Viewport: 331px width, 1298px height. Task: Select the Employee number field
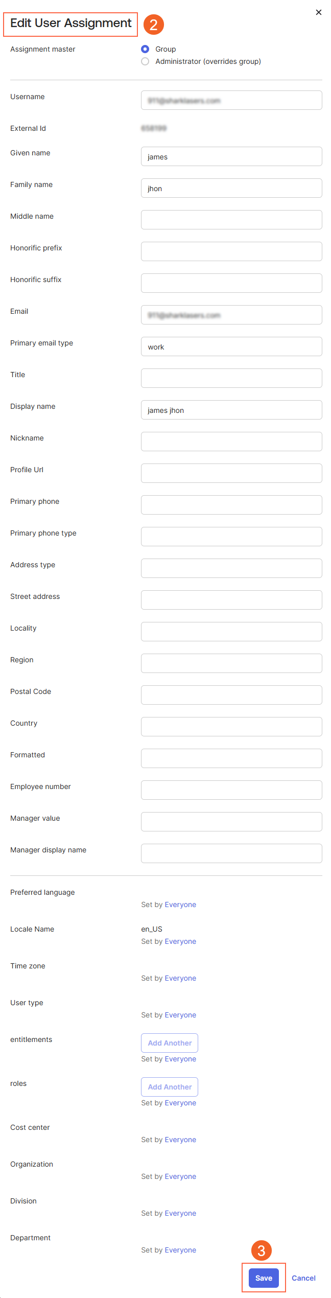(x=231, y=790)
